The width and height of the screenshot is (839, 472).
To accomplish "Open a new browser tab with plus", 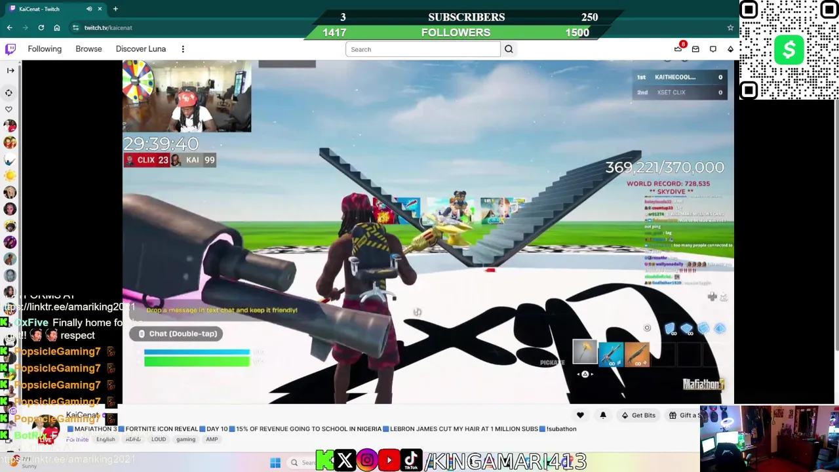I will [115, 9].
